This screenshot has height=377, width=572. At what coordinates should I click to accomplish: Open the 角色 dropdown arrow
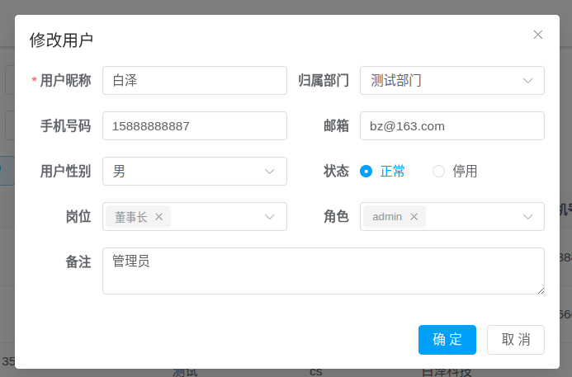[x=527, y=217]
